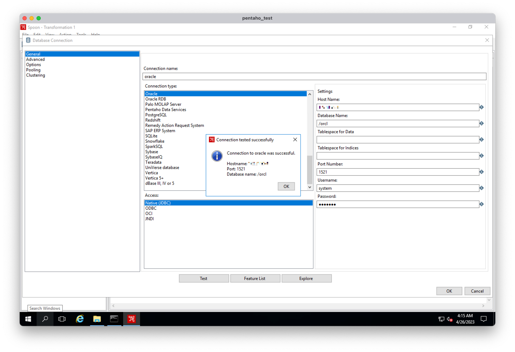Open the notification center icon
The image size is (515, 352).
[x=483, y=319]
